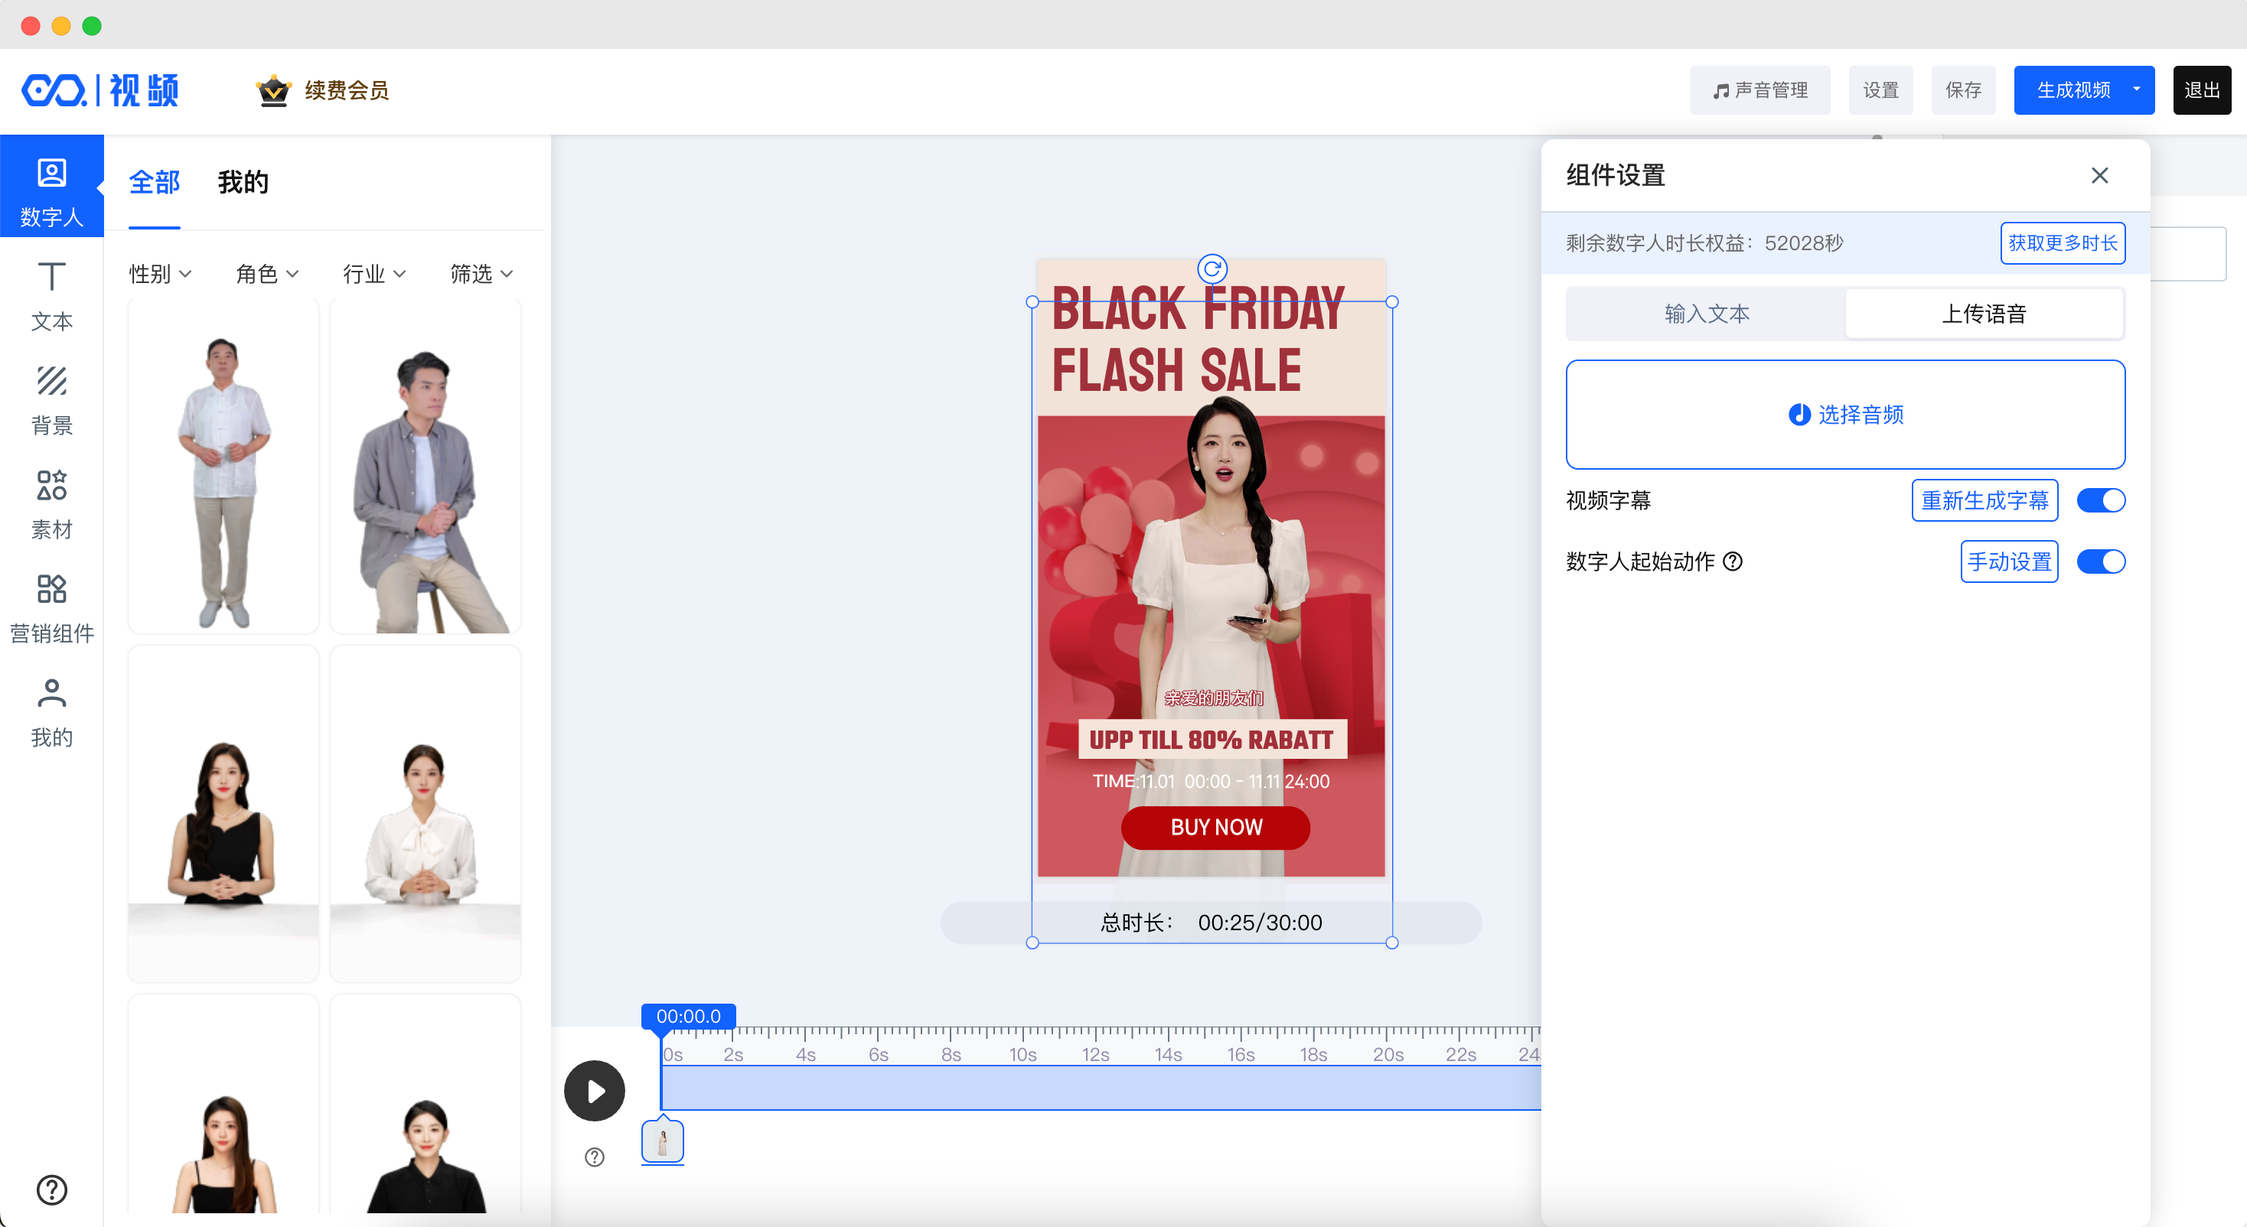Click 获取更多时长 button
2247x1227 pixels.
click(x=2062, y=242)
